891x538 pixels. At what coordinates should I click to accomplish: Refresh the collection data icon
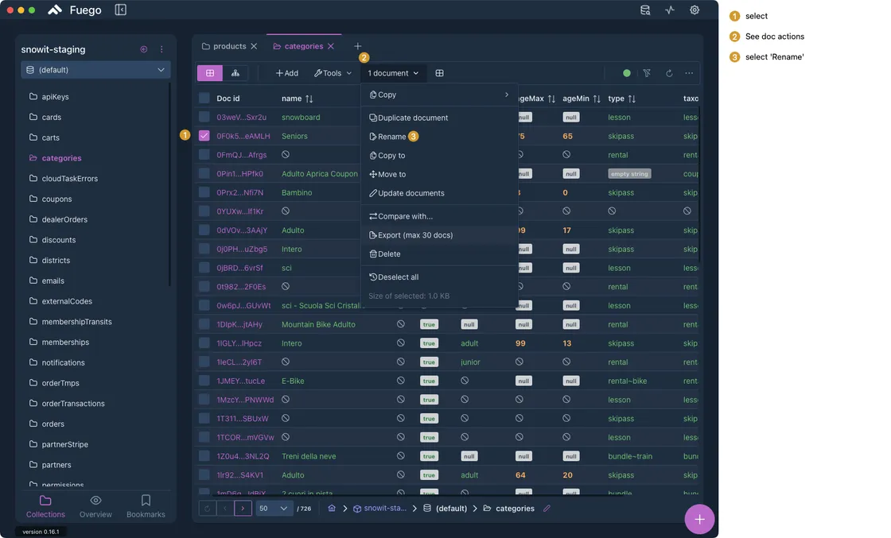tap(669, 73)
